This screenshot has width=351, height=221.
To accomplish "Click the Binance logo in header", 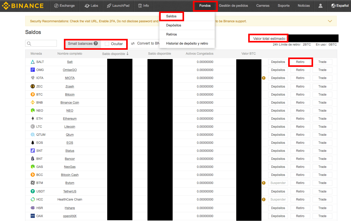I will [23, 6].
